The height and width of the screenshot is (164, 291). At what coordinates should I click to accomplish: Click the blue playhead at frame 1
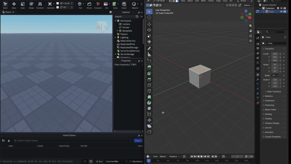point(148,161)
